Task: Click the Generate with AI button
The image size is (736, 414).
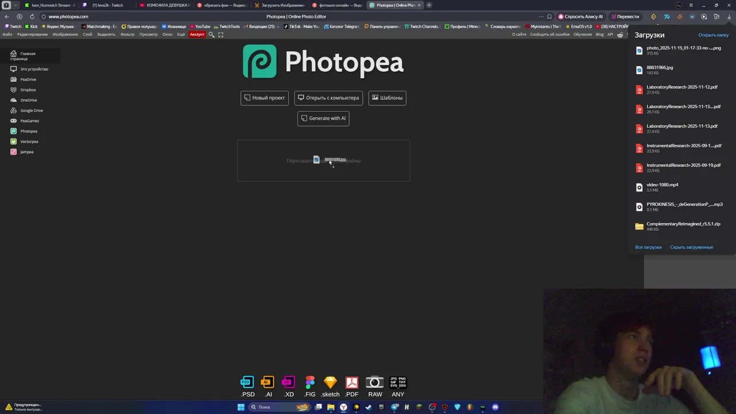Action: click(x=323, y=118)
